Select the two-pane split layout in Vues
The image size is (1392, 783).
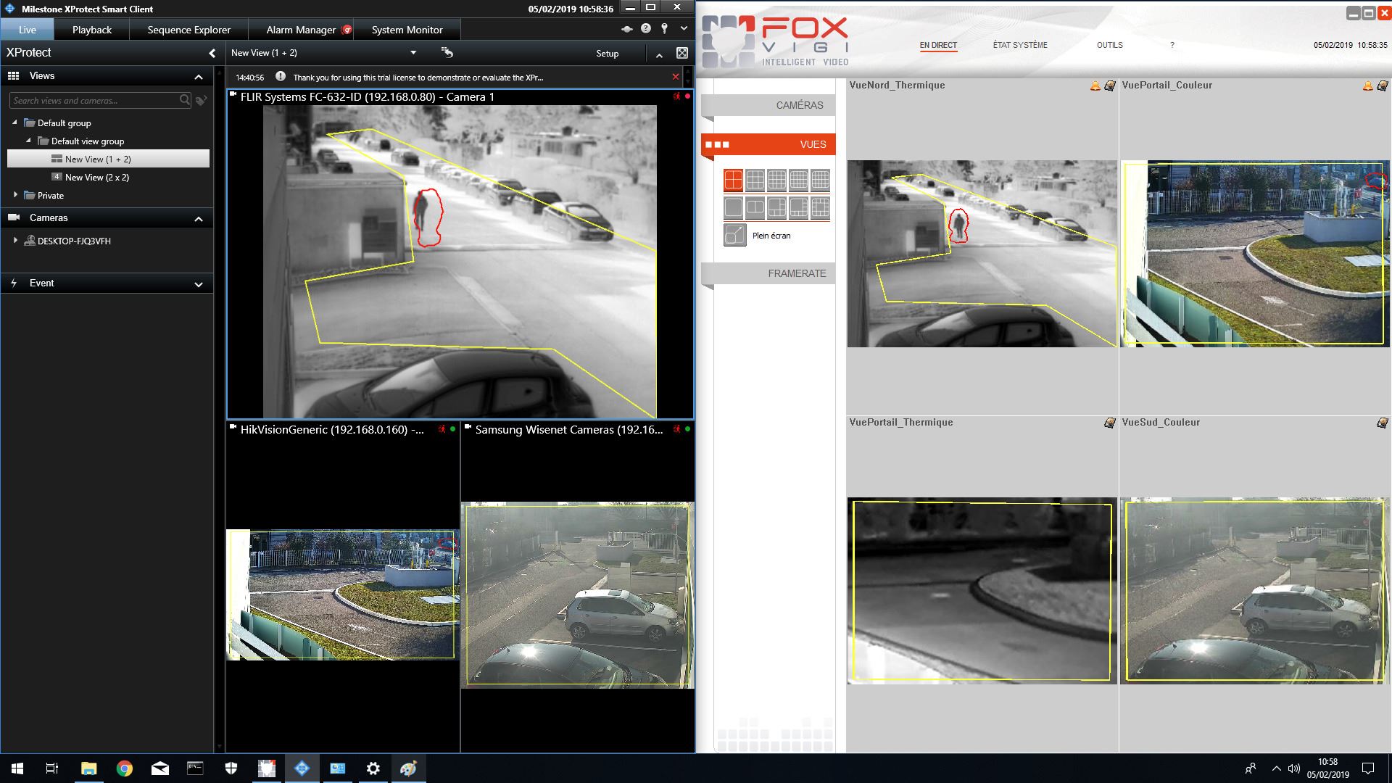(x=755, y=208)
